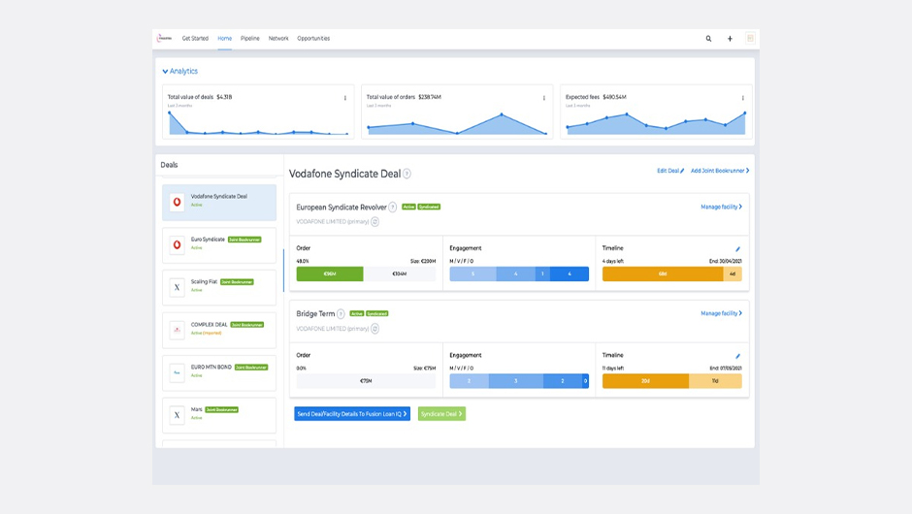The width and height of the screenshot is (912, 514).
Task: Click deals list scrollbar
Action: pos(284,271)
